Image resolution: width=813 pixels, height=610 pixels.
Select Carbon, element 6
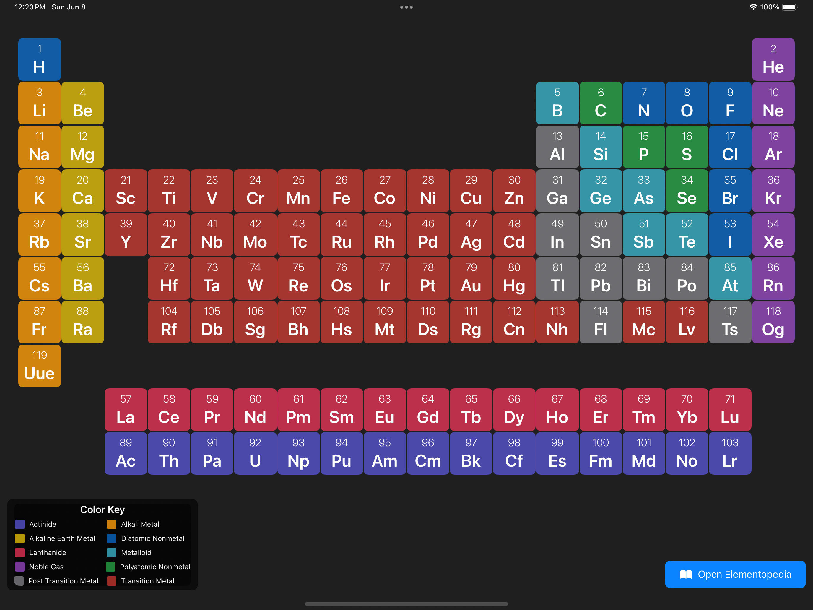[x=601, y=103]
